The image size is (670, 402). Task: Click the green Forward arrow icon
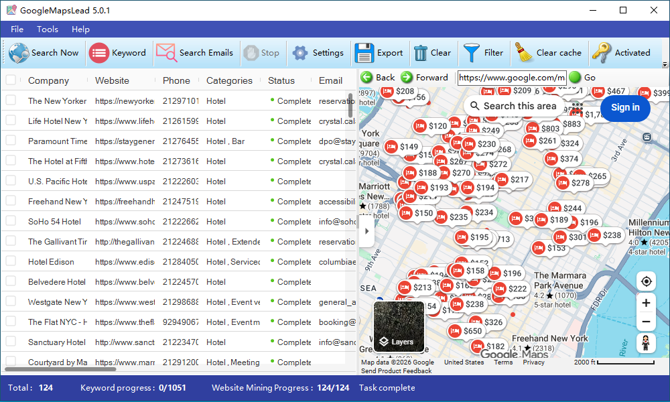coord(407,77)
